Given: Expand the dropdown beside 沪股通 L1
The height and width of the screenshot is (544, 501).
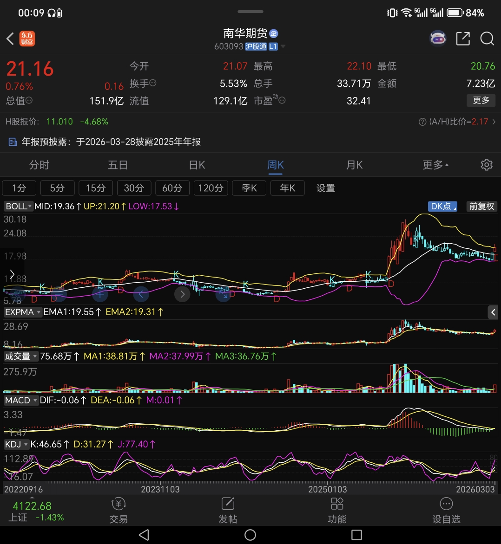Looking at the screenshot, I should (x=283, y=46).
